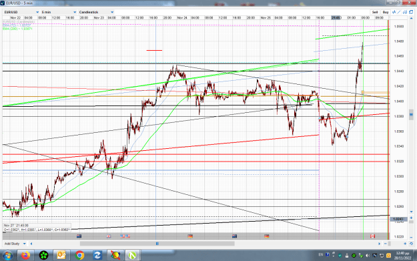The height and width of the screenshot is (261, 417).
Task: Click the Nov 24 date label
Action: (x=182, y=17)
